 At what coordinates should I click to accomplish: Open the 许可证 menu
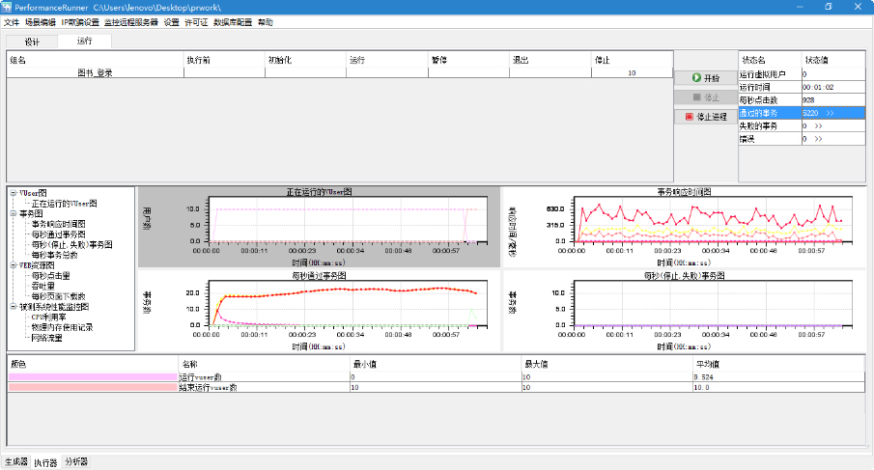(196, 22)
